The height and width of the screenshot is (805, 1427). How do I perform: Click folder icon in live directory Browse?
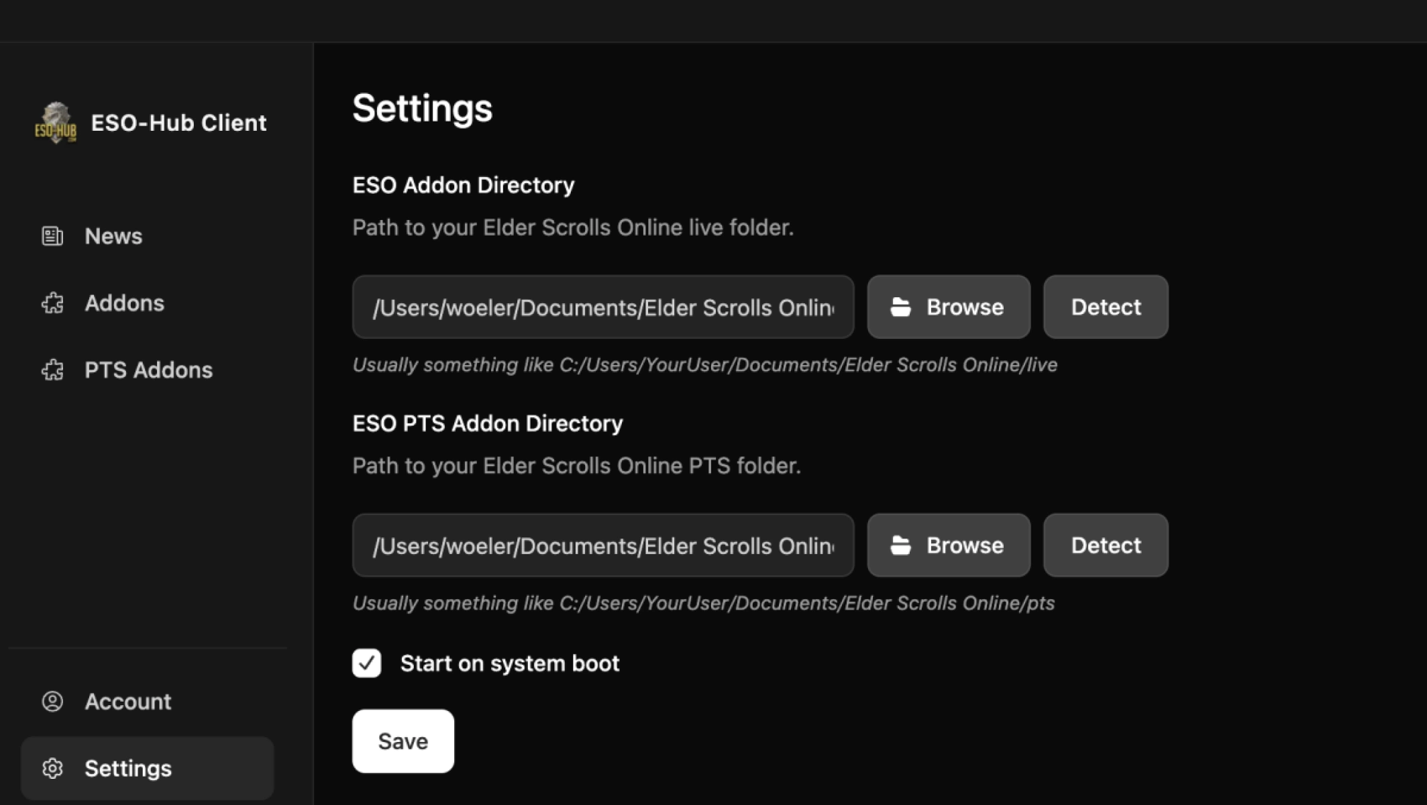900,307
